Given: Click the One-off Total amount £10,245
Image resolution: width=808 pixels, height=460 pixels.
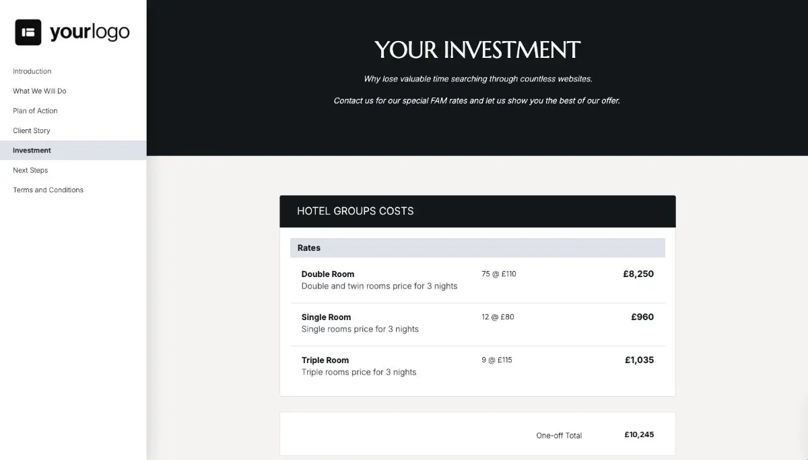Looking at the screenshot, I should (638, 434).
